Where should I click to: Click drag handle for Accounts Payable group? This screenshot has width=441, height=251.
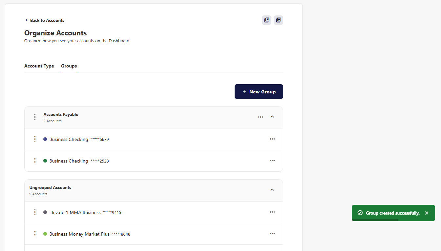35,117
